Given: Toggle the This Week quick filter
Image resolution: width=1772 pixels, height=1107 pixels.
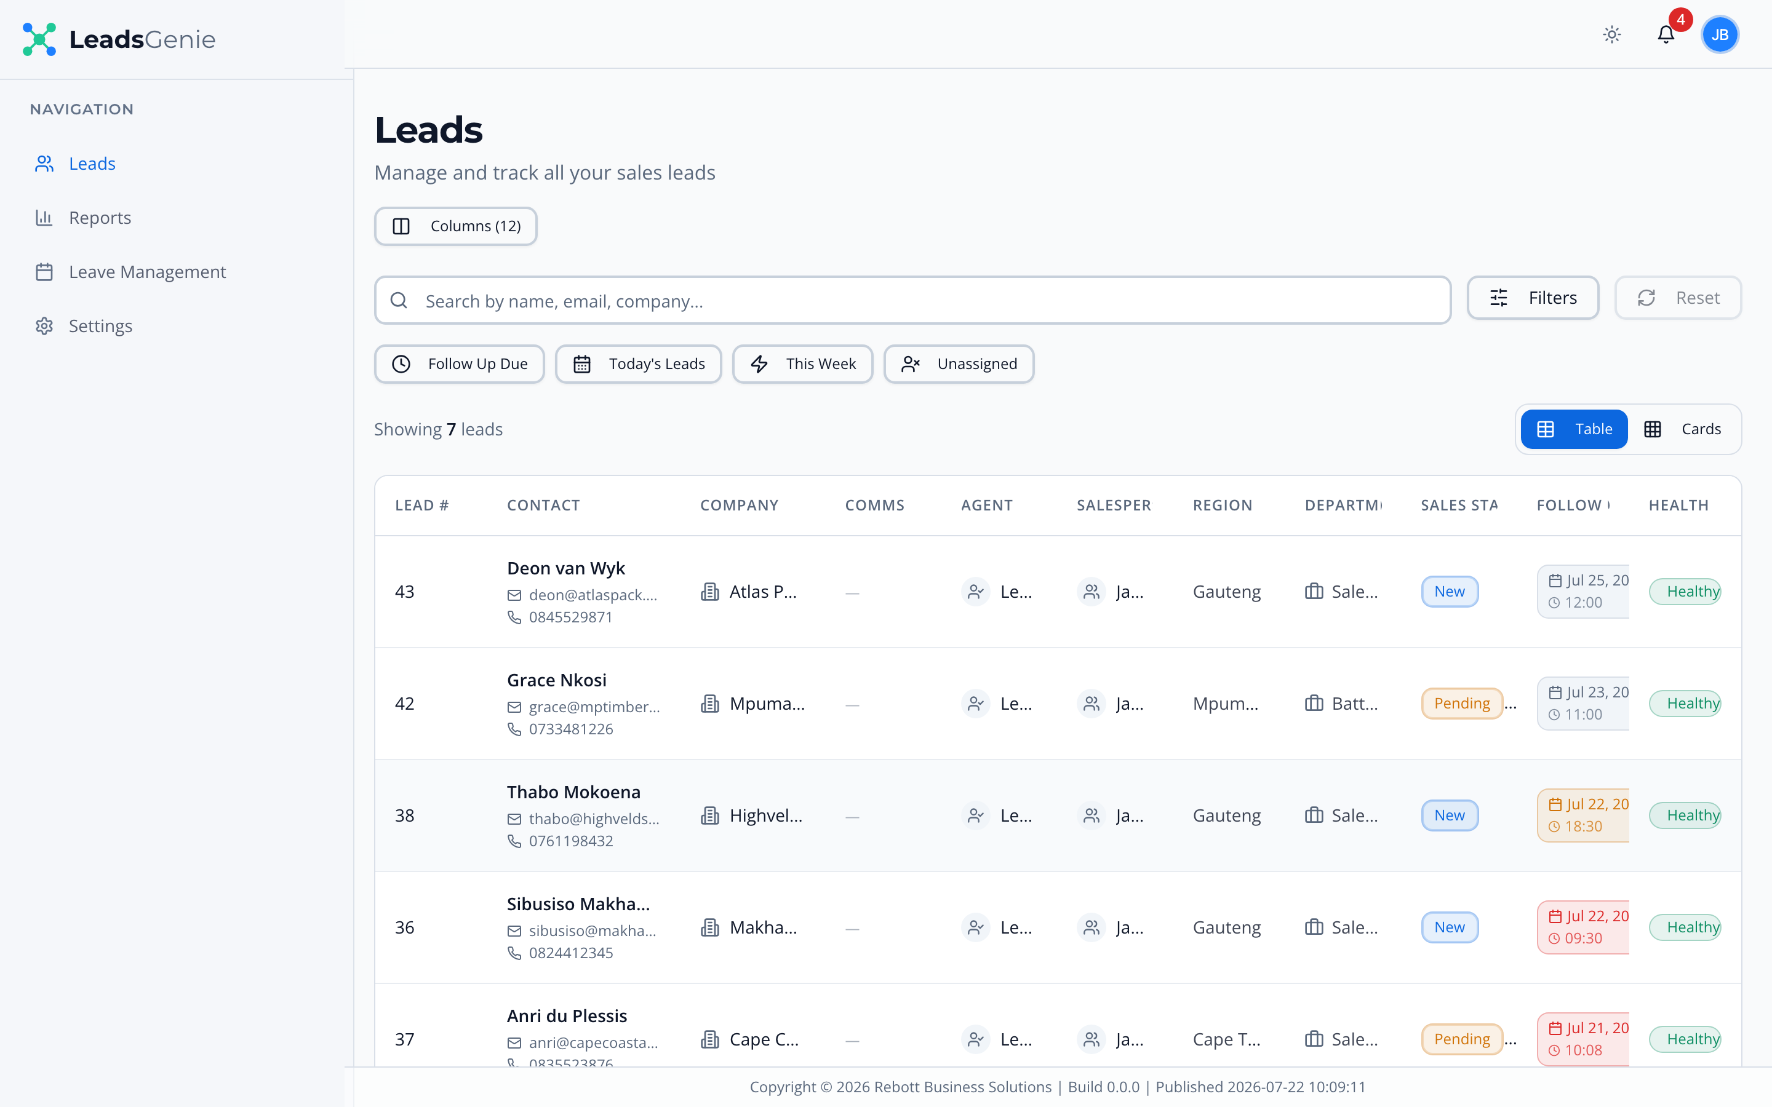Looking at the screenshot, I should (802, 364).
